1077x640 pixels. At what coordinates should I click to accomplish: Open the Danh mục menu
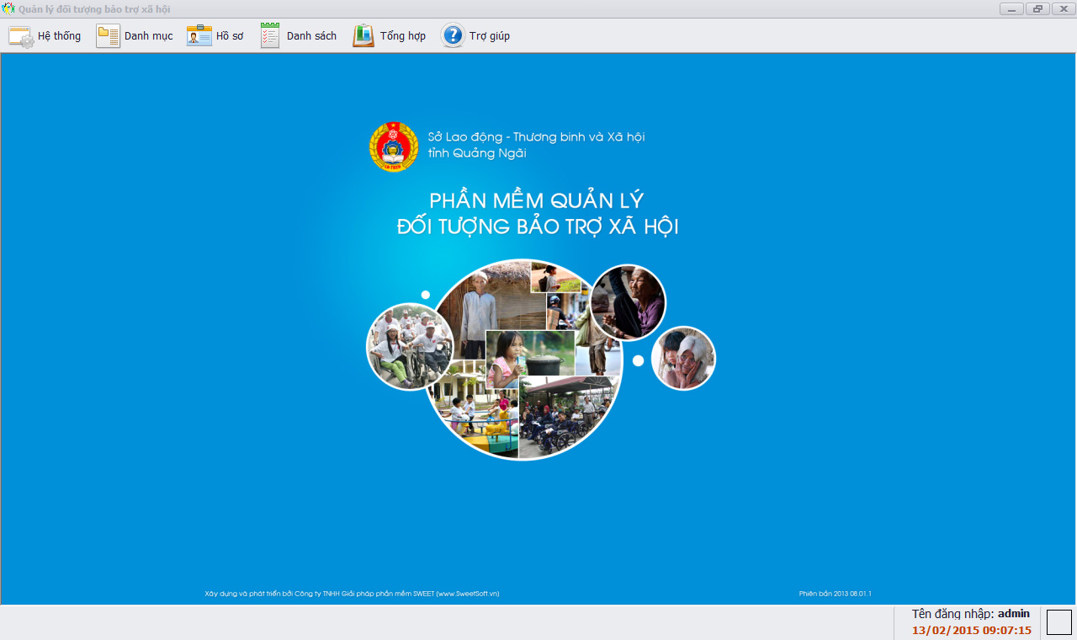pos(149,36)
